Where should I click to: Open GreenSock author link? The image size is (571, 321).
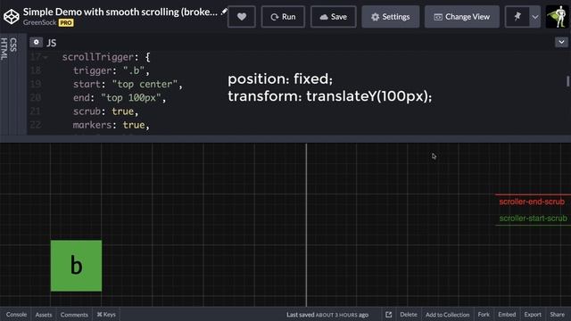pyautogui.click(x=39, y=22)
